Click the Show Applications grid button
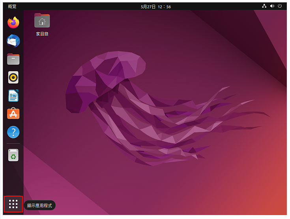 click(x=13, y=204)
